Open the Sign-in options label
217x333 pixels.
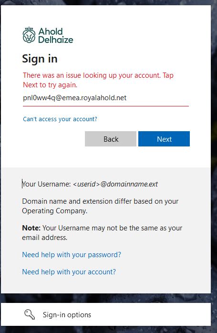pyautogui.click(x=67, y=314)
